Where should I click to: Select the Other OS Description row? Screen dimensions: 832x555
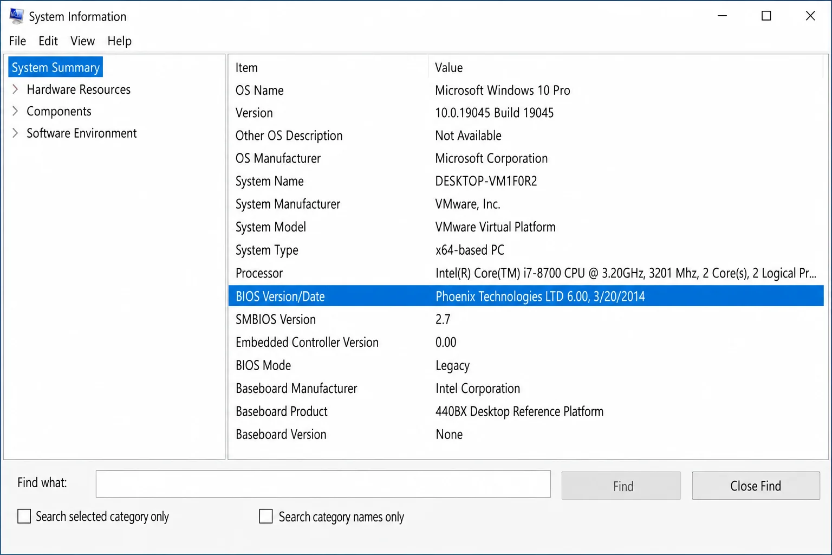526,135
